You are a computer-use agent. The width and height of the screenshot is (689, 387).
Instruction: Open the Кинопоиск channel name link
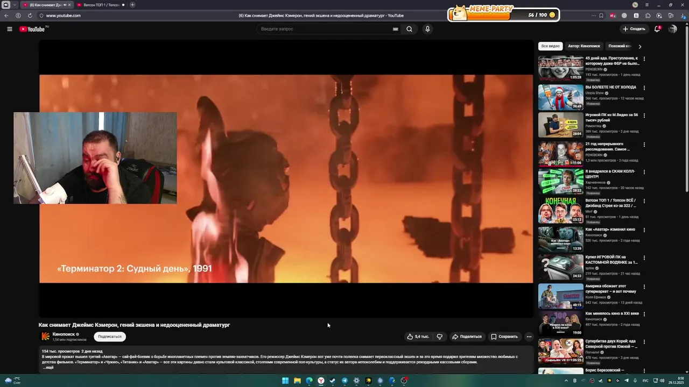coord(64,334)
